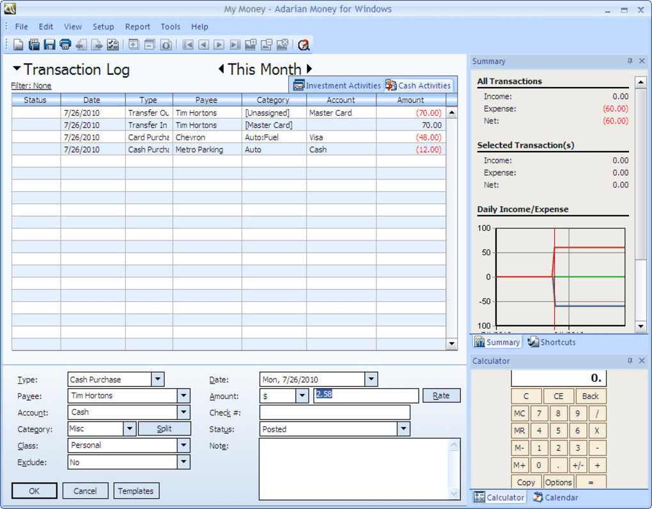Click the New file toolbar icon
Viewport: 652px width, 509px height.
pos(19,45)
